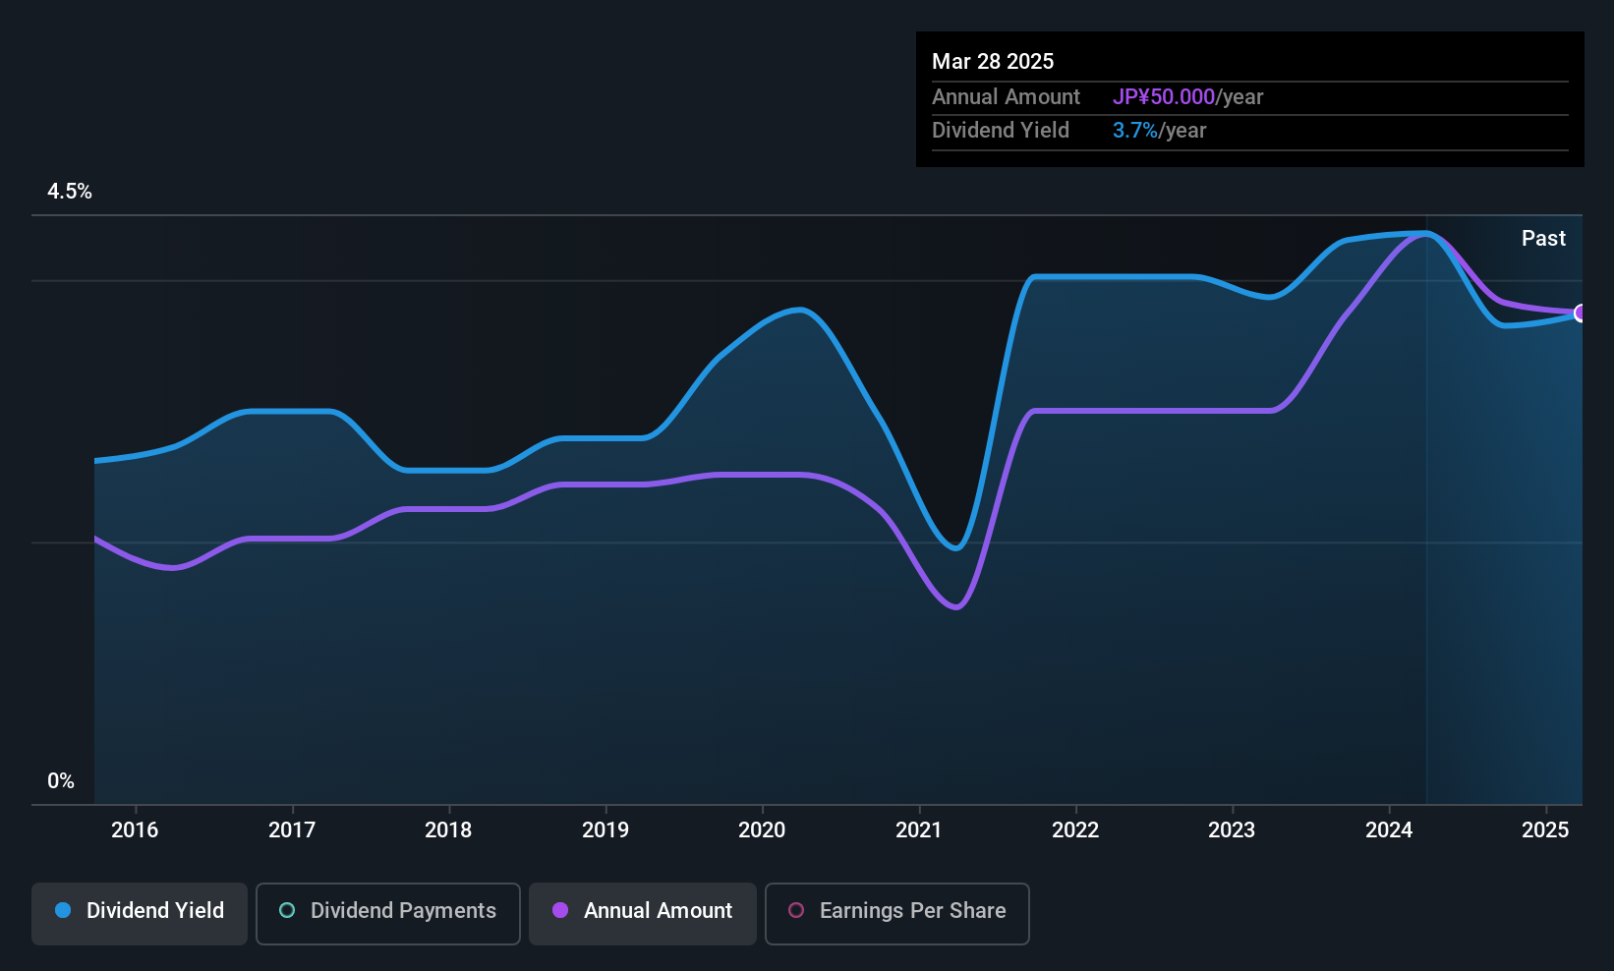
Task: Click the 2018 year label on axis
Action: (448, 829)
